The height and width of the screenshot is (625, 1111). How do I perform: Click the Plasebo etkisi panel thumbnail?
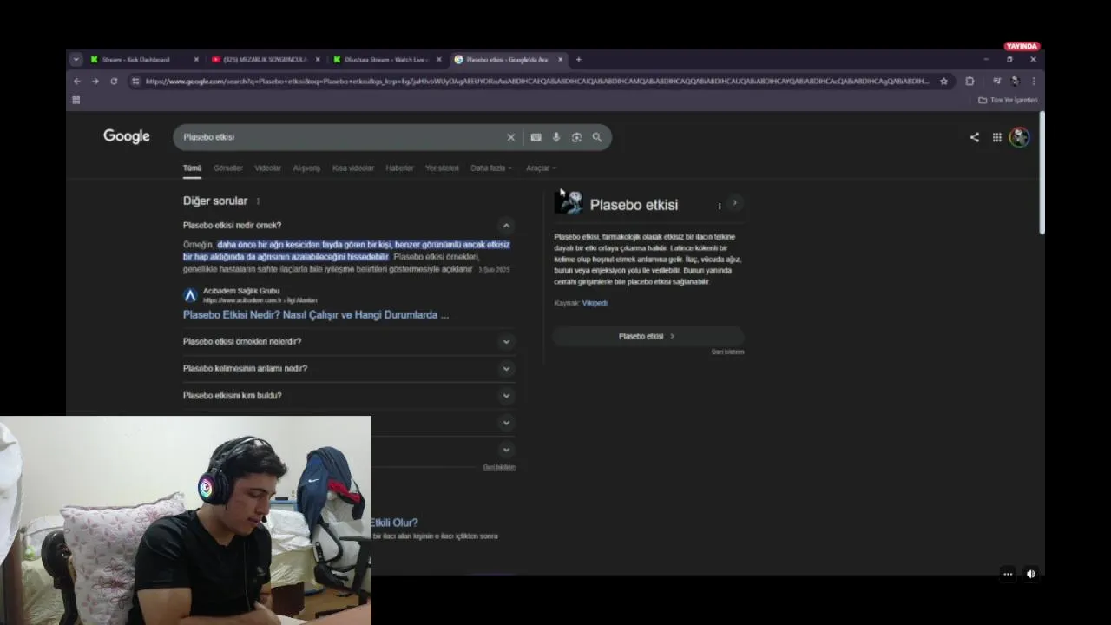(568, 203)
